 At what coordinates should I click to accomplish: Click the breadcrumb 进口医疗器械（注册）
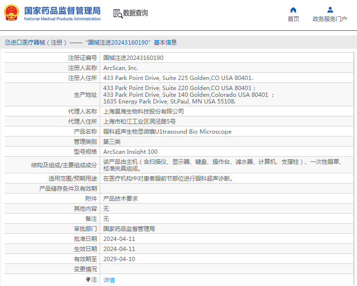point(38,42)
